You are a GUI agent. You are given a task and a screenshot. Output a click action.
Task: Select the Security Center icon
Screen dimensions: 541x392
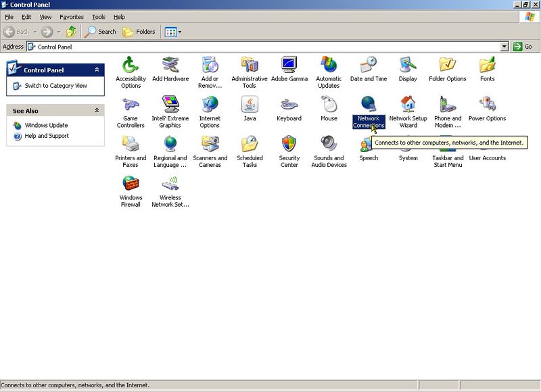289,144
